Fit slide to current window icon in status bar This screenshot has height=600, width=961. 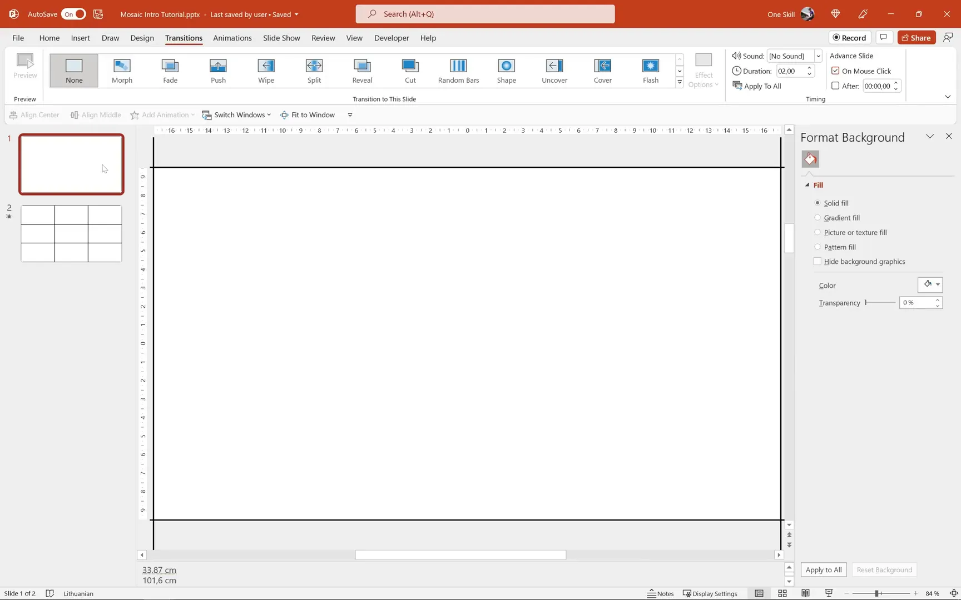[x=953, y=593]
